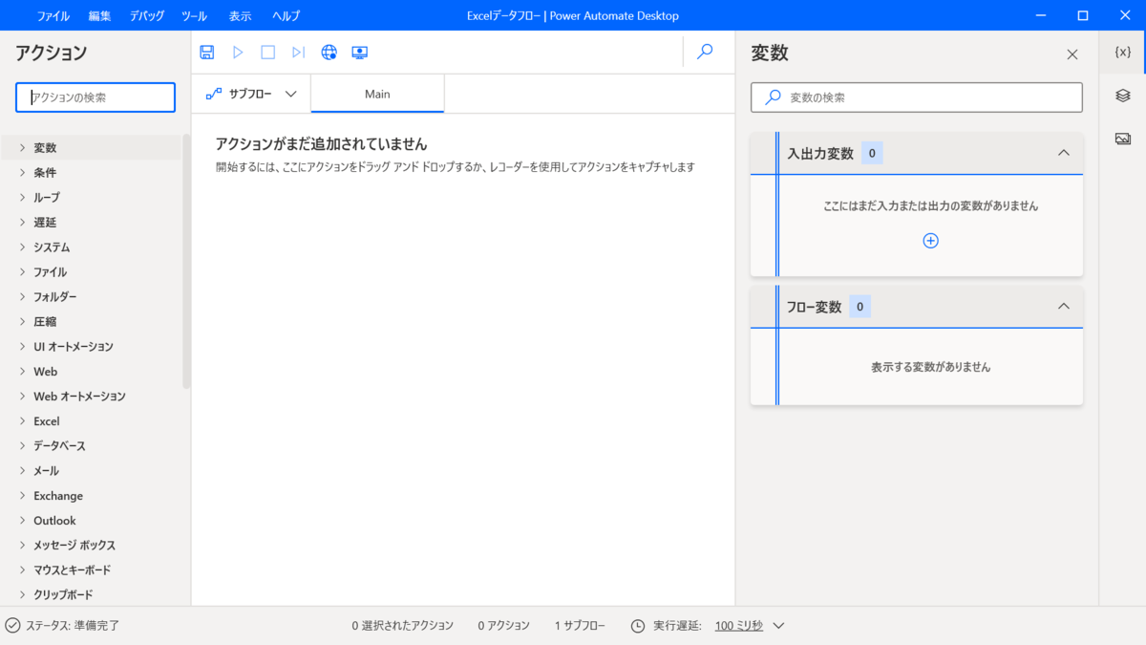Add an input/output variable with plus icon
Image resolution: width=1146 pixels, height=645 pixels.
[x=930, y=241]
